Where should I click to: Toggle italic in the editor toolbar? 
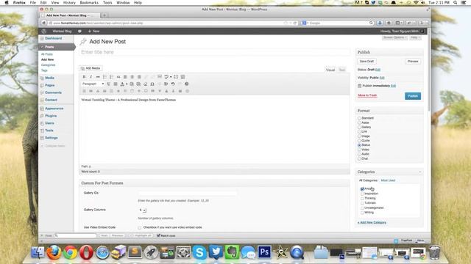pyautogui.click(x=91, y=77)
